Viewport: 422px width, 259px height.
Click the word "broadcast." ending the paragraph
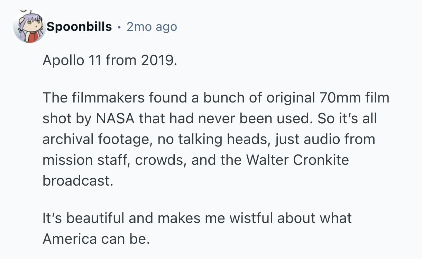coord(78,181)
